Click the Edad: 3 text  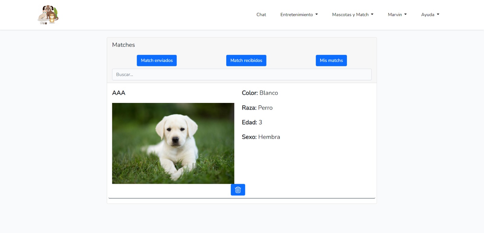point(252,122)
